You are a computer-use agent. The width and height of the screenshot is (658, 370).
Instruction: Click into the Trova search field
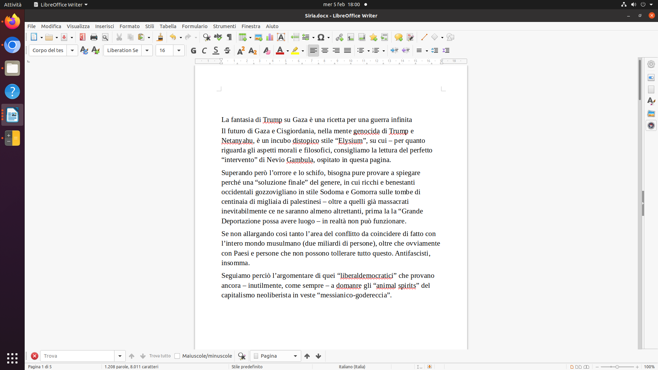pyautogui.click(x=77, y=356)
